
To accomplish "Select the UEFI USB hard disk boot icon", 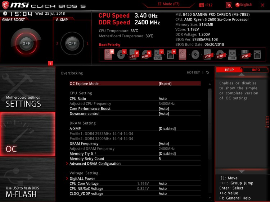I will pos(134,55).
